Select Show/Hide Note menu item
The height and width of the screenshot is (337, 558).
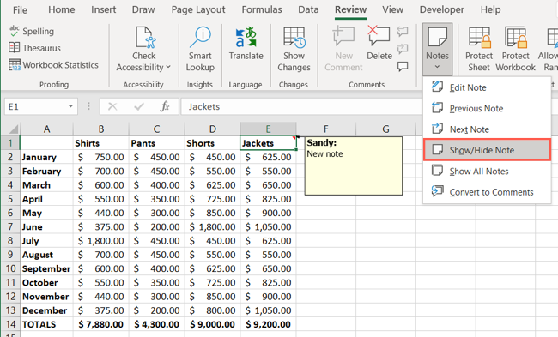point(487,150)
